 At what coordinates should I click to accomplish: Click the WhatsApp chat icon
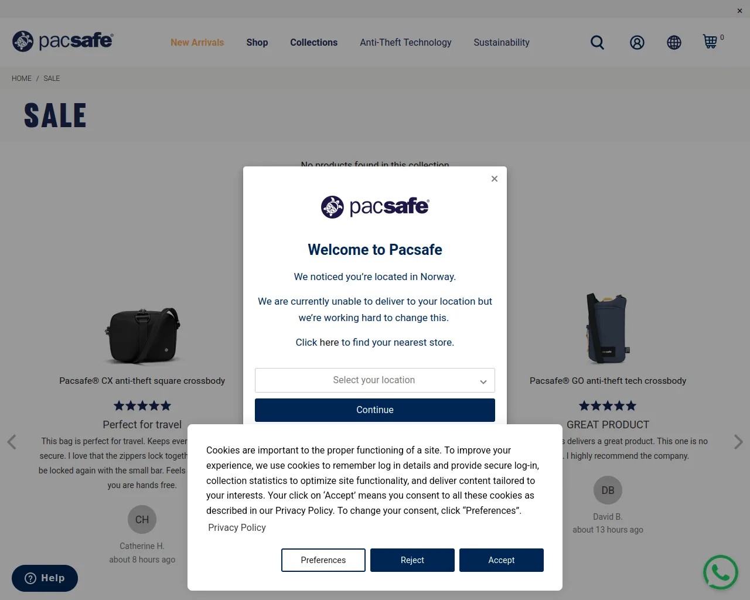coord(721,572)
